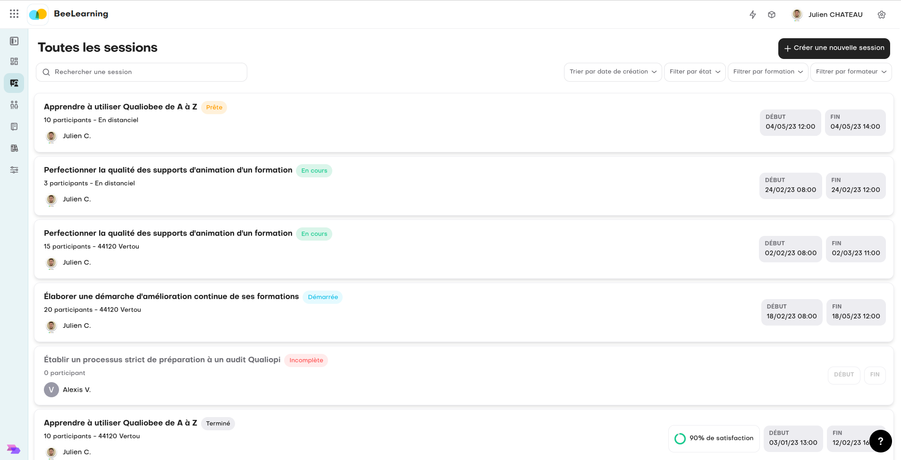
Task: Click end date 04/05/23 14:00
Action: [855, 123]
